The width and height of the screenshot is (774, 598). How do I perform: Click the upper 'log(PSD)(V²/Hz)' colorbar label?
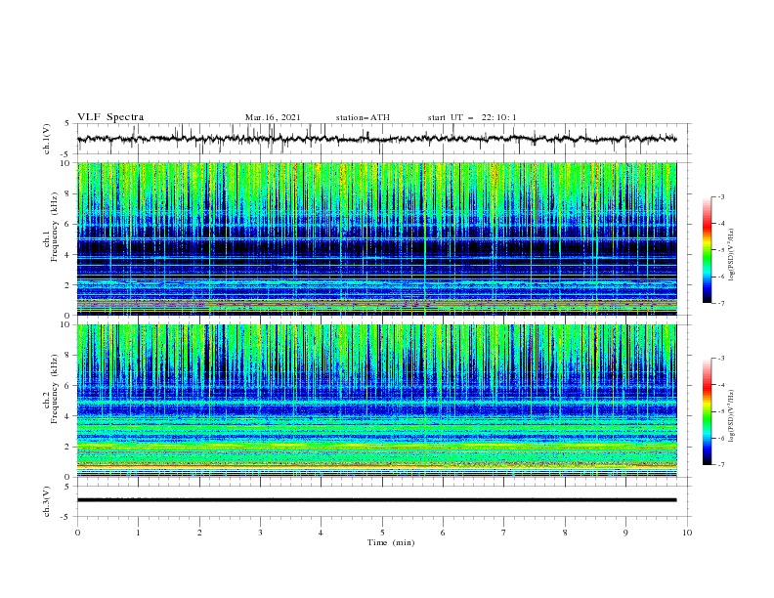point(732,255)
